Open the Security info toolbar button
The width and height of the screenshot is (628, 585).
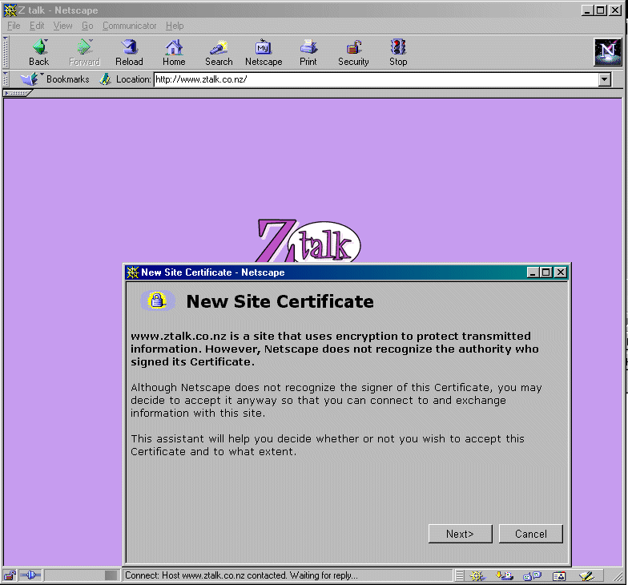(353, 53)
